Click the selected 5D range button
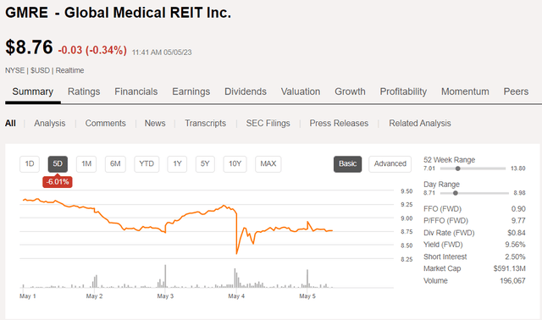 [x=58, y=163]
